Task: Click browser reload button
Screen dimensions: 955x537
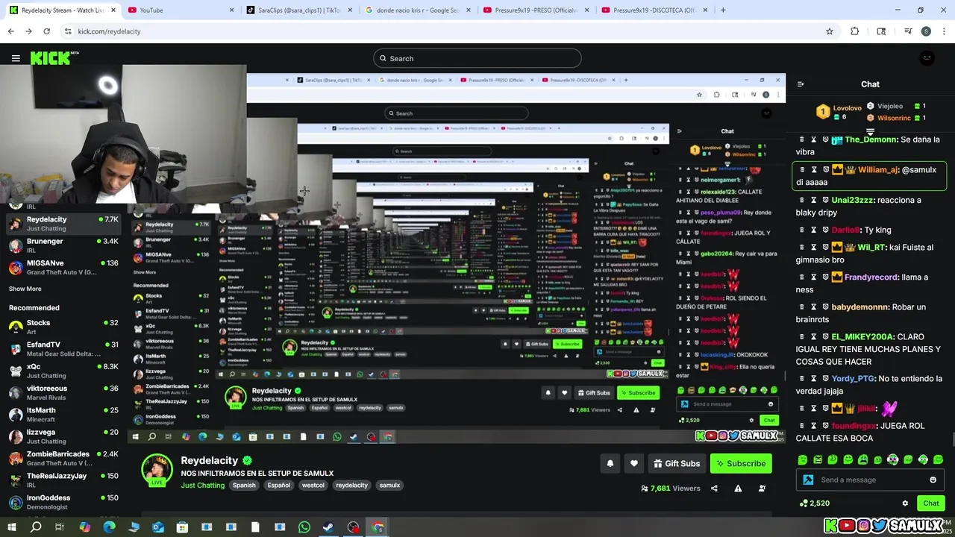Action: click(x=46, y=31)
